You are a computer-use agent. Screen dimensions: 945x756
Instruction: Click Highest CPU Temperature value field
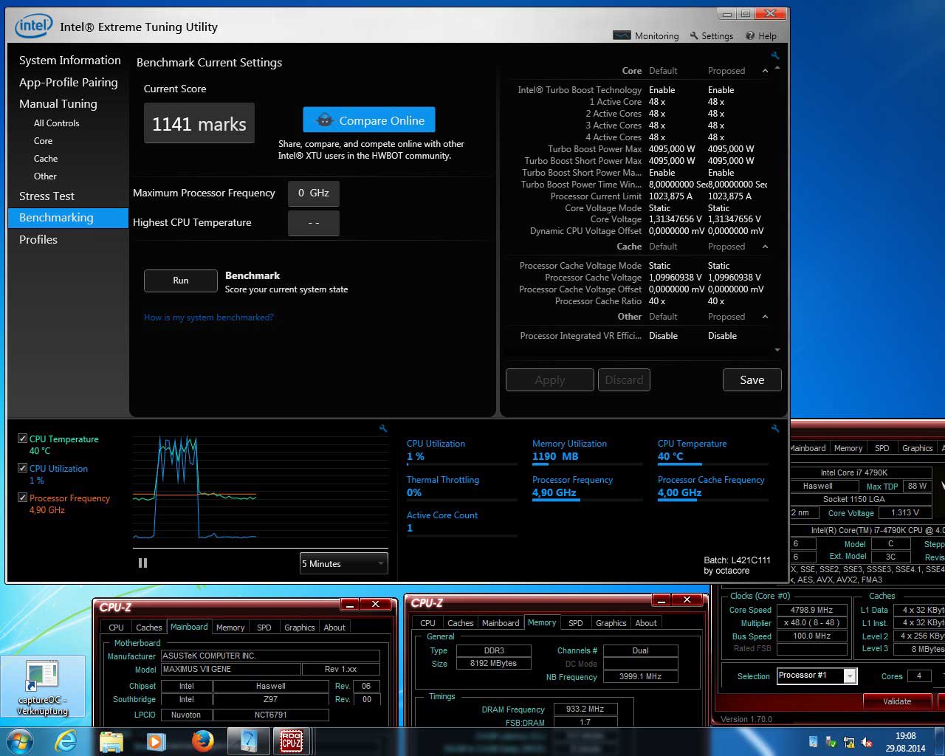[314, 222]
